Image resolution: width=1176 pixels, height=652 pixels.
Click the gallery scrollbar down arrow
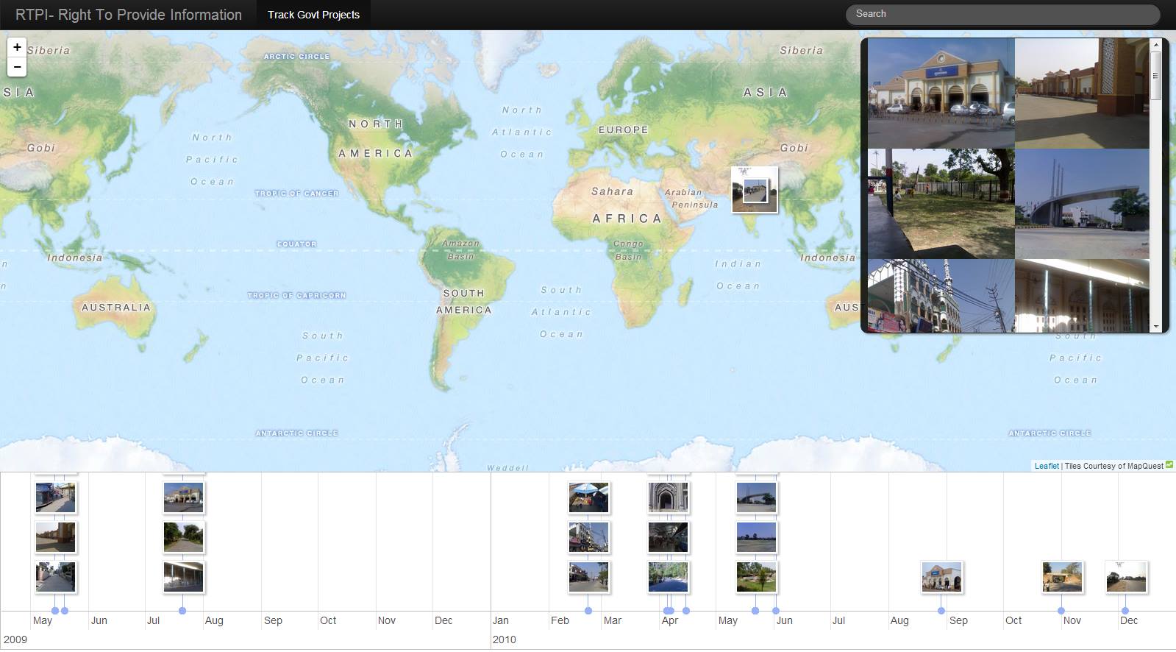[1156, 326]
